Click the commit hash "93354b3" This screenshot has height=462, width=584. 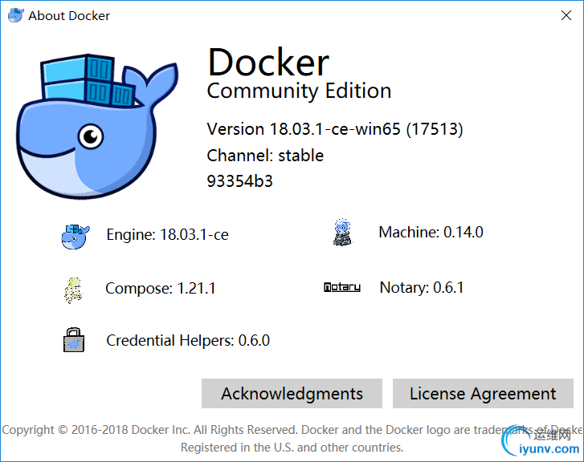coord(240,181)
